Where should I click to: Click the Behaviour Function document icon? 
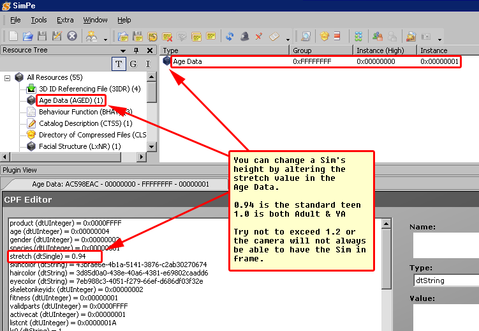pyautogui.click(x=31, y=112)
